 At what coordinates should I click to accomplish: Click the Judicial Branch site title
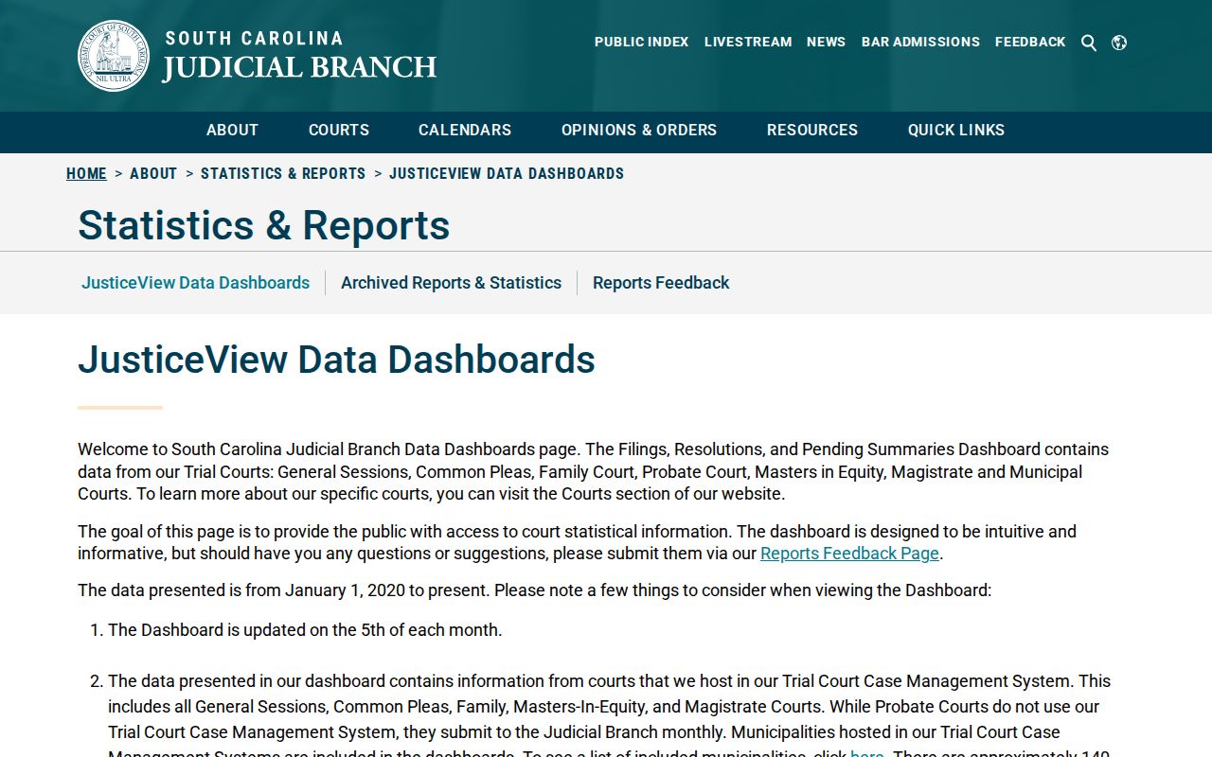[300, 55]
